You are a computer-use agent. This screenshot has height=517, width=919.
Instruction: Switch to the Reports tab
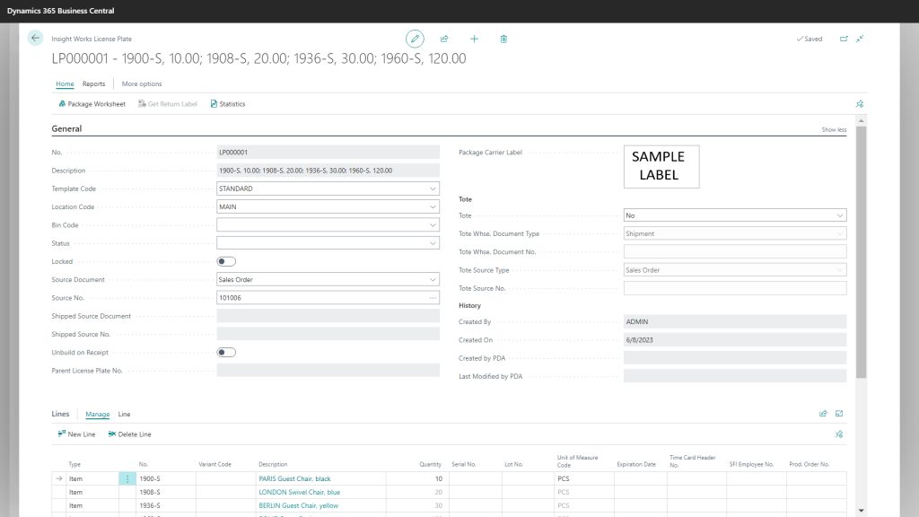pyautogui.click(x=93, y=83)
